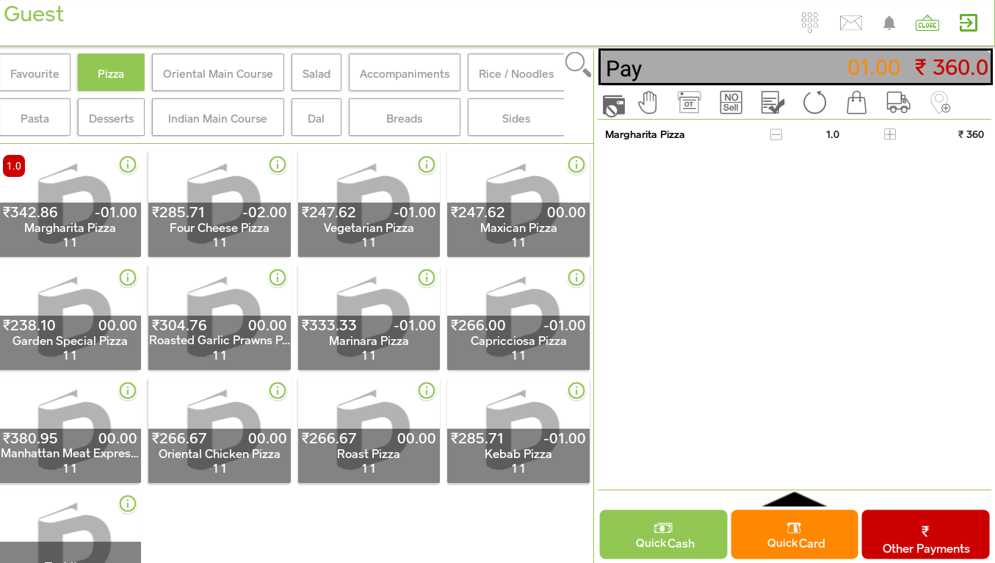
Task: Click the NO Sell icon
Action: 731,103
